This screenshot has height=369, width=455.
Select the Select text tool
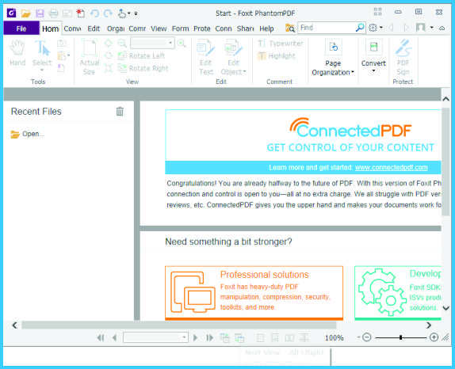point(42,53)
